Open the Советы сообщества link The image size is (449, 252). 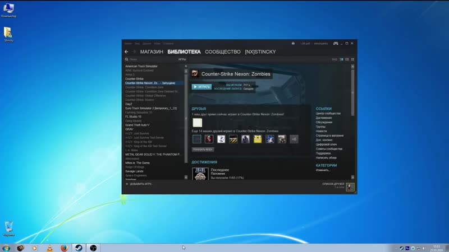(x=329, y=149)
